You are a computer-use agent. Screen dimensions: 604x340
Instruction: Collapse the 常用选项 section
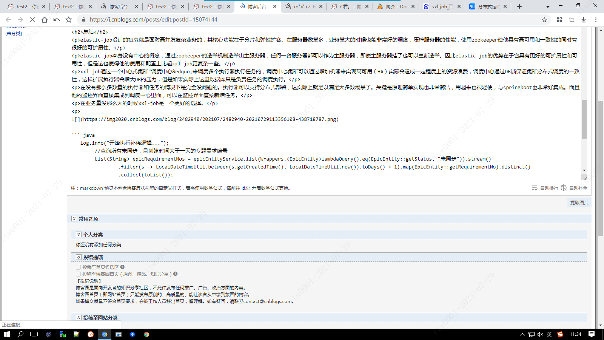(x=74, y=219)
